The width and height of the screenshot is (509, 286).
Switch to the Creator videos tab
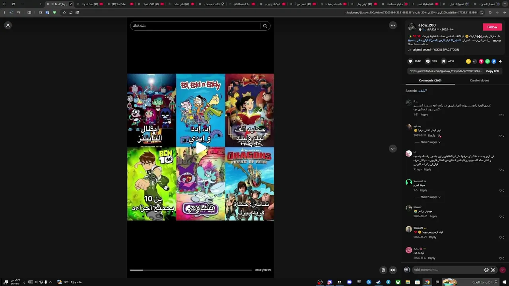pyautogui.click(x=480, y=81)
